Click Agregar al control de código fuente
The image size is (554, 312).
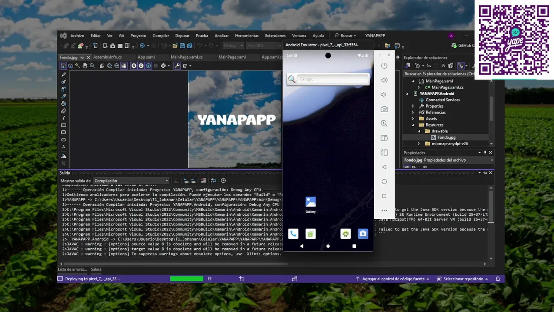[392, 279]
